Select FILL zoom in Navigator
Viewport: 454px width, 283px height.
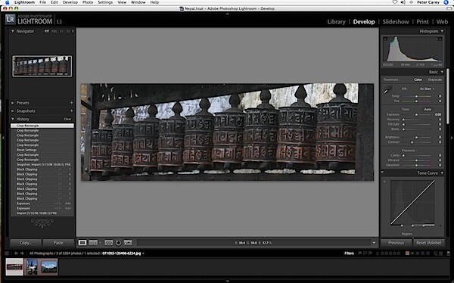coord(54,31)
